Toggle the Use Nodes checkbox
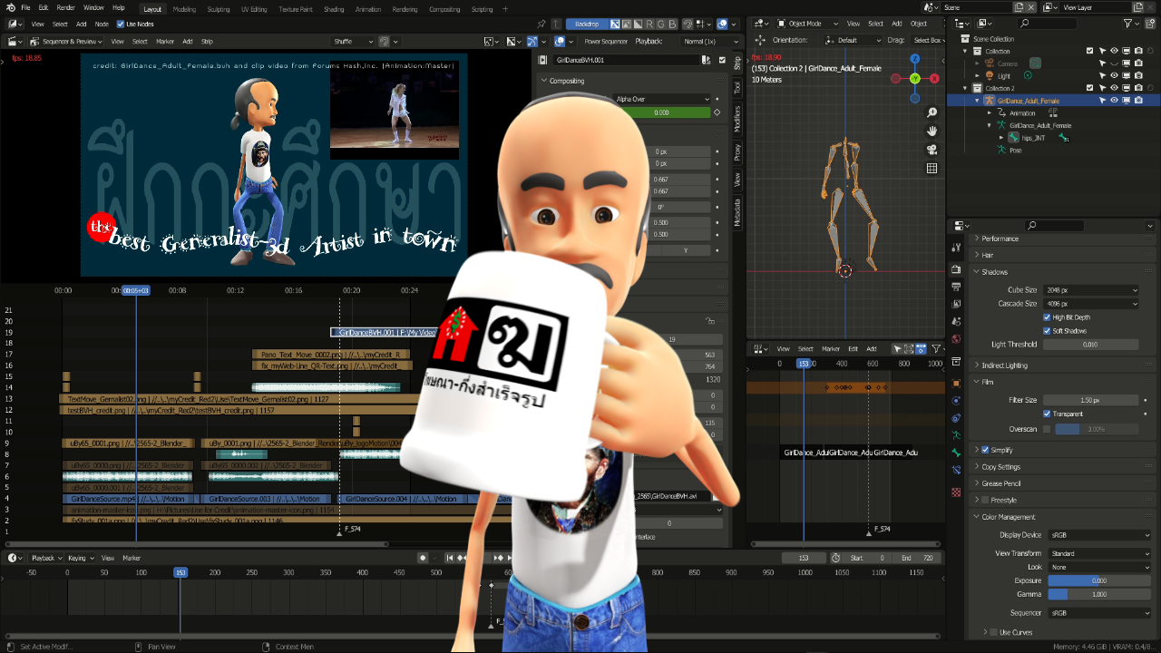 click(x=121, y=24)
